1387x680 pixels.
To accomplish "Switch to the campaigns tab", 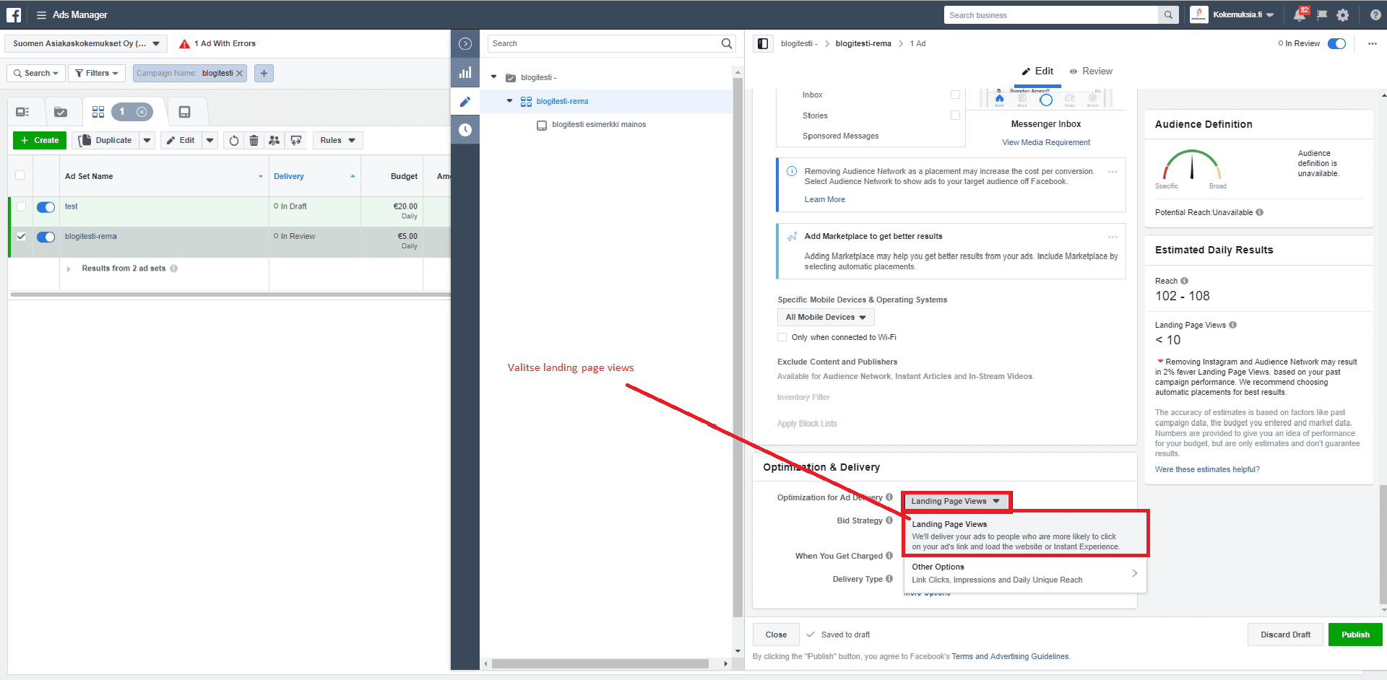I will (61, 112).
